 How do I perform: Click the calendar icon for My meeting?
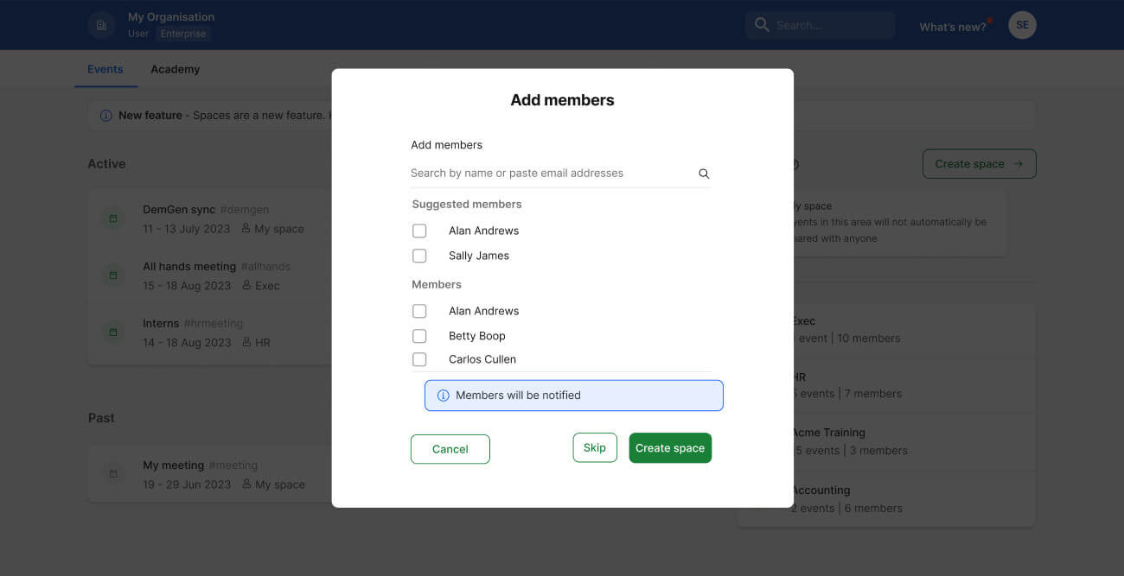112,474
